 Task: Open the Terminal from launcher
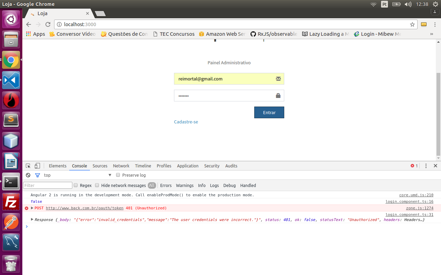click(x=11, y=181)
